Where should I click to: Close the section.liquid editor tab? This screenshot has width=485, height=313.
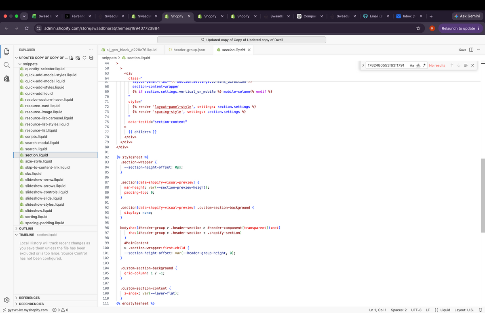pos(249,50)
